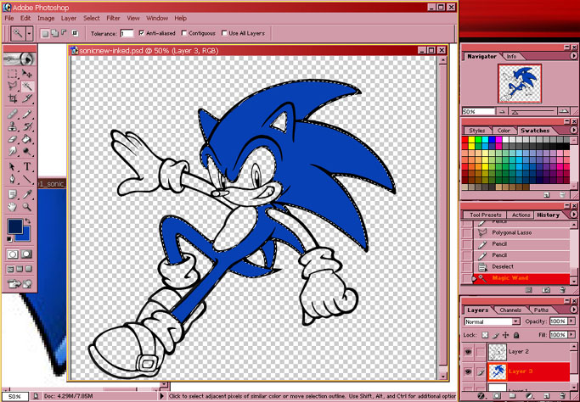Image resolution: width=580 pixels, height=402 pixels.
Task: Open the Navigator panel menu arrow
Action: click(573, 56)
